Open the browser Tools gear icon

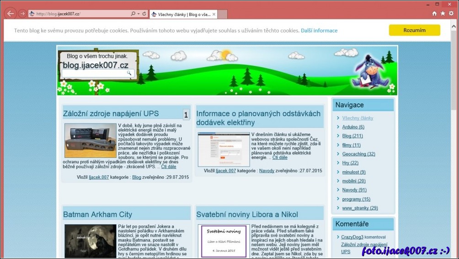(x=451, y=14)
